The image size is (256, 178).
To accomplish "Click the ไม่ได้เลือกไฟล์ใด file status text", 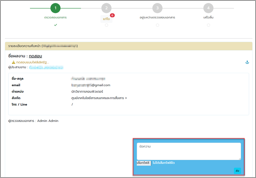I will [x=164, y=163].
